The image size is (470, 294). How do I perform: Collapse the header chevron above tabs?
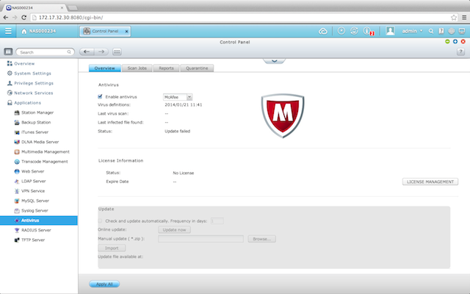tap(274, 60)
